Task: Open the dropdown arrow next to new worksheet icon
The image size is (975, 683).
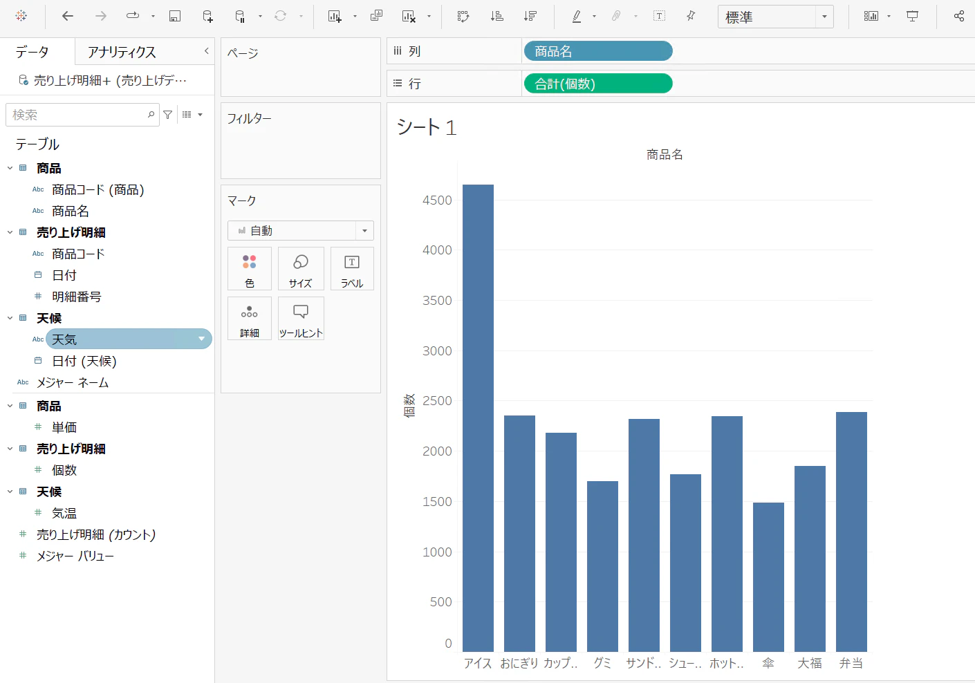Action: point(355,16)
